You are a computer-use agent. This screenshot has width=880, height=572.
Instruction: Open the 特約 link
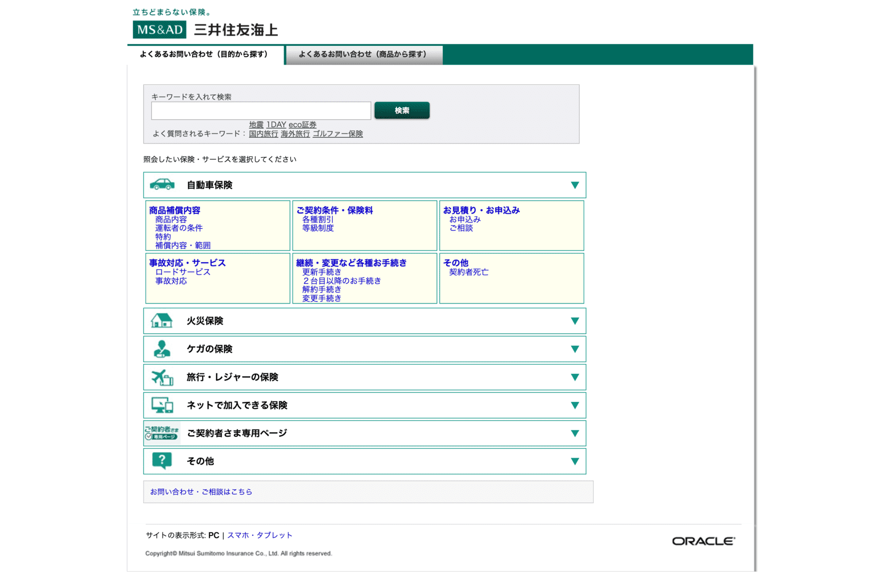[x=163, y=237]
